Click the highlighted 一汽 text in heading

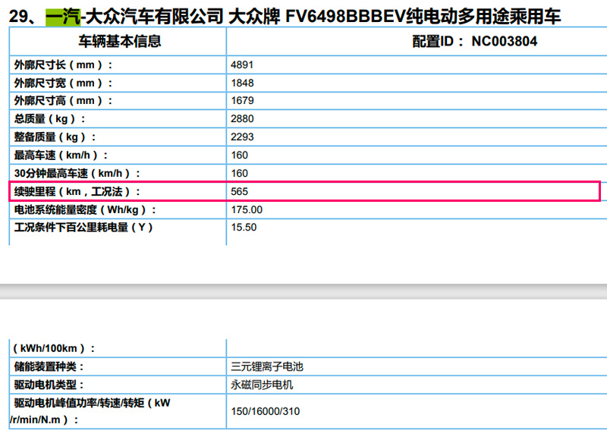click(x=63, y=17)
